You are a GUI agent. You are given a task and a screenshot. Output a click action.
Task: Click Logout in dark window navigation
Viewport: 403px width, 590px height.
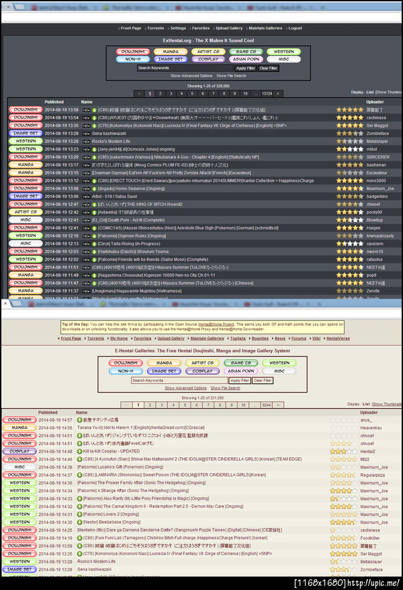coord(296,28)
